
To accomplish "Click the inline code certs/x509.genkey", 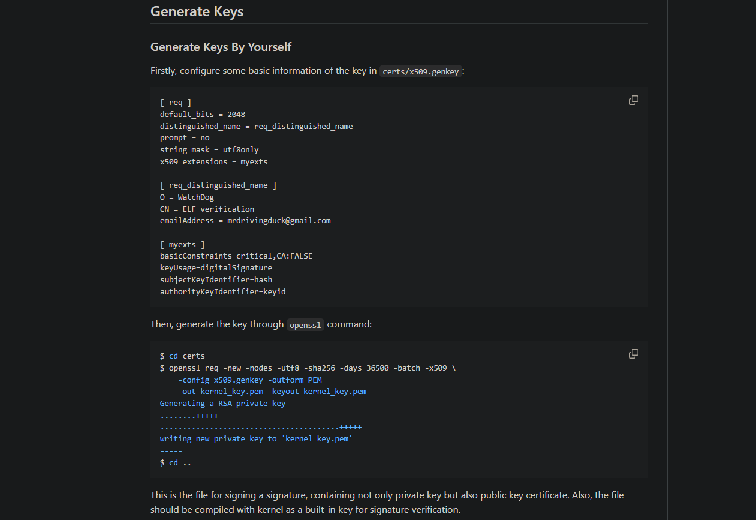I will (x=420, y=71).
